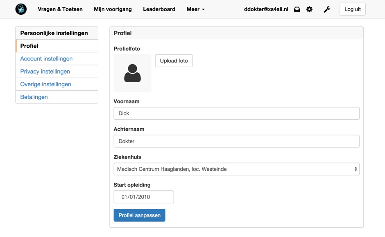Open the Ziekenhuis hospital dropdown

point(236,169)
